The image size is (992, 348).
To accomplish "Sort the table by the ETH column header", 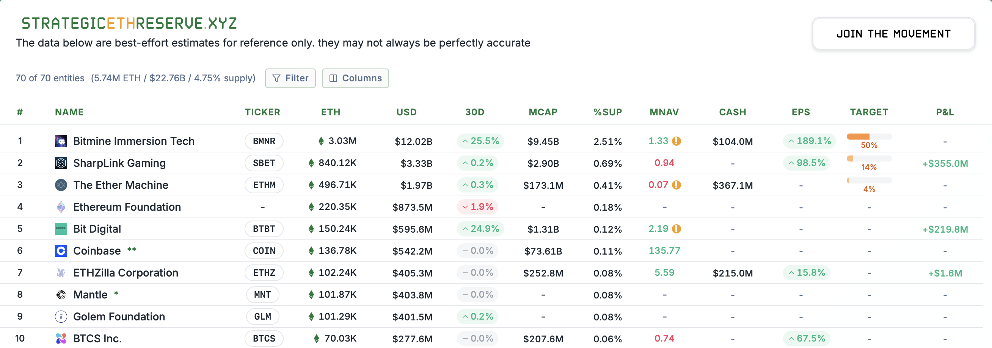I will pos(330,112).
